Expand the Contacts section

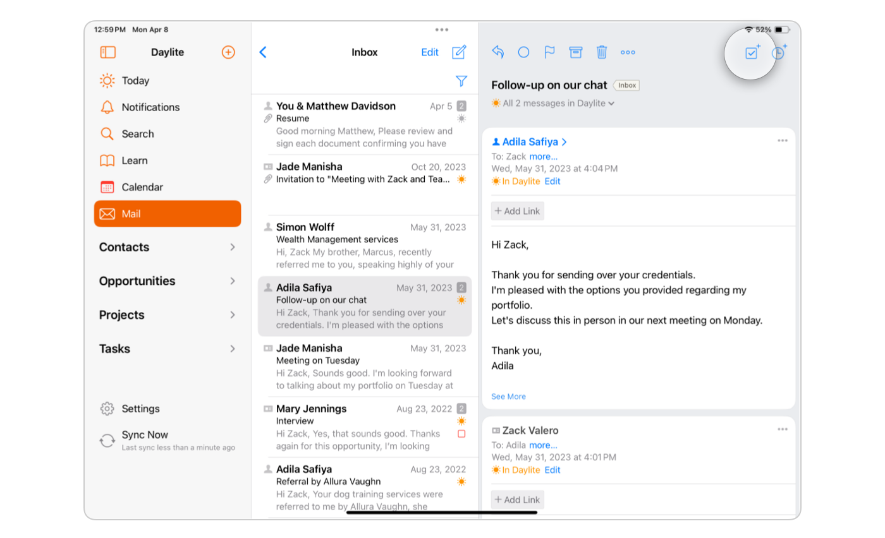[x=168, y=248]
